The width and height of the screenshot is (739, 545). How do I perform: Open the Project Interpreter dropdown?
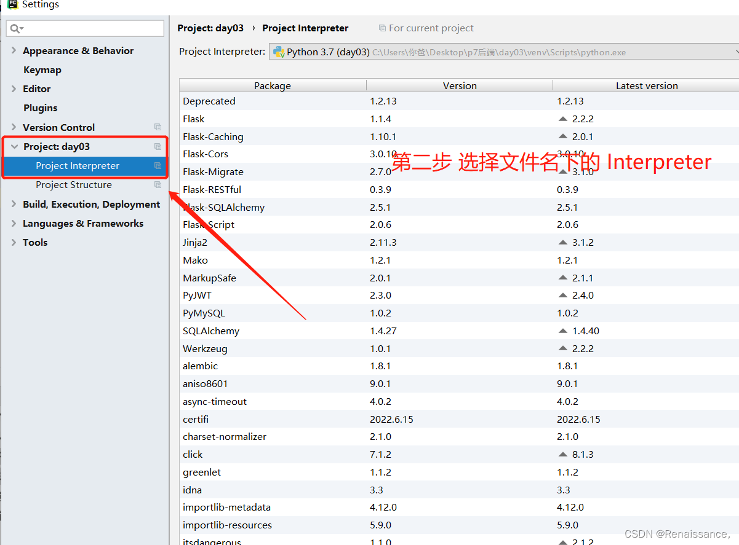click(x=504, y=52)
